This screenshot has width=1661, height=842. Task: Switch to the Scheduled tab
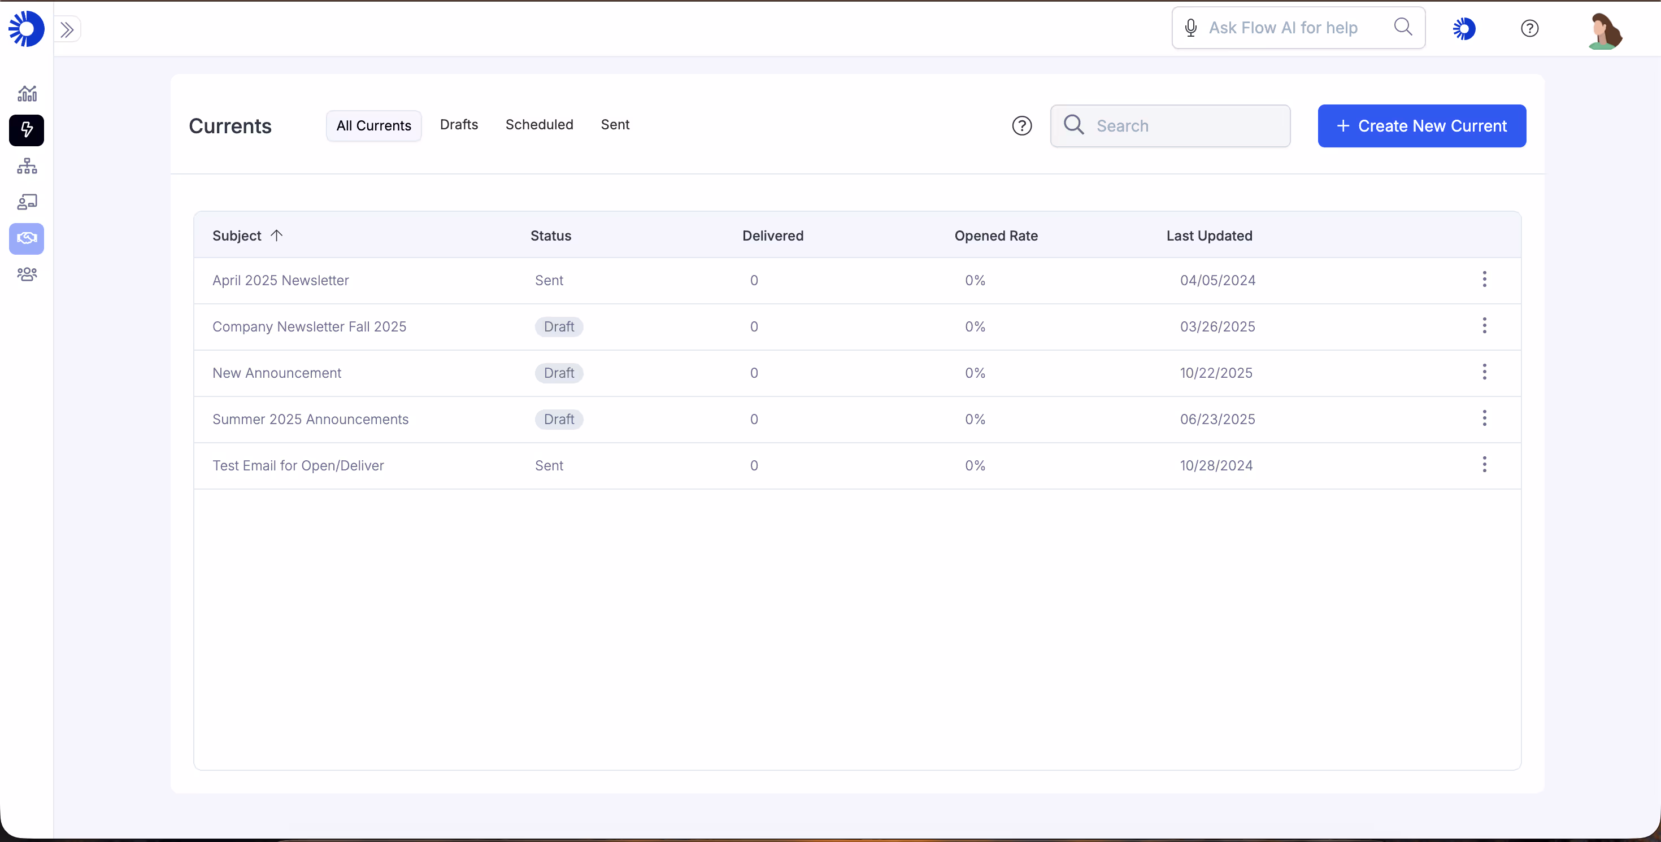pyautogui.click(x=539, y=124)
